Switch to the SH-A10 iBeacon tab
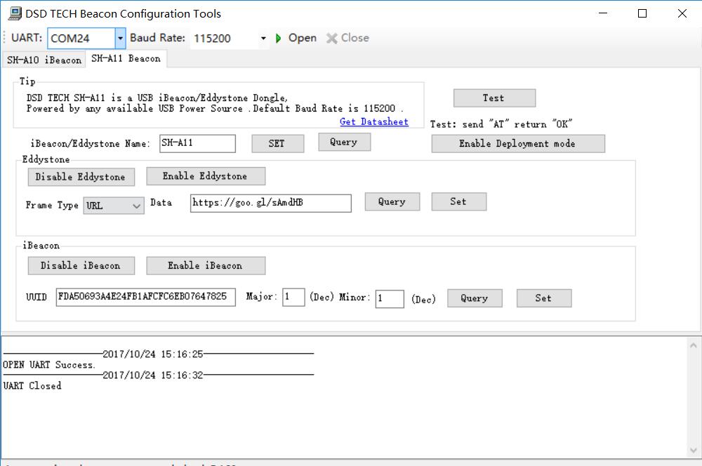702x466 pixels. point(44,60)
